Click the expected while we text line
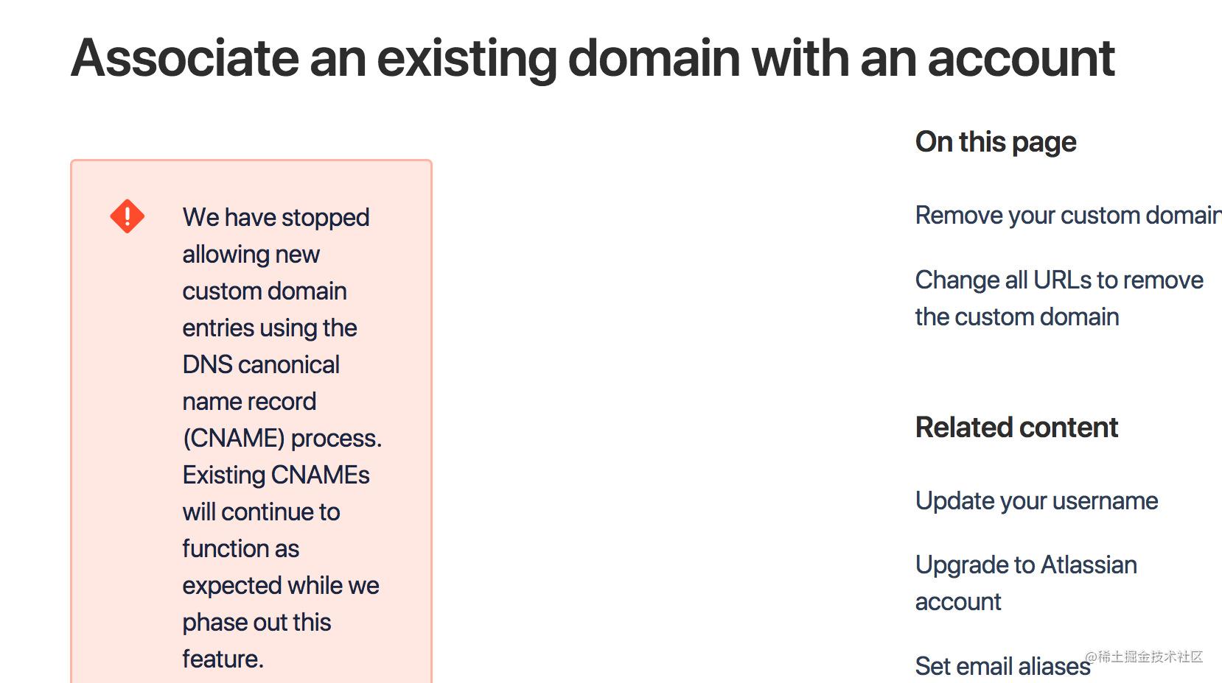Screen dimensions: 1222x683 pyautogui.click(x=281, y=585)
